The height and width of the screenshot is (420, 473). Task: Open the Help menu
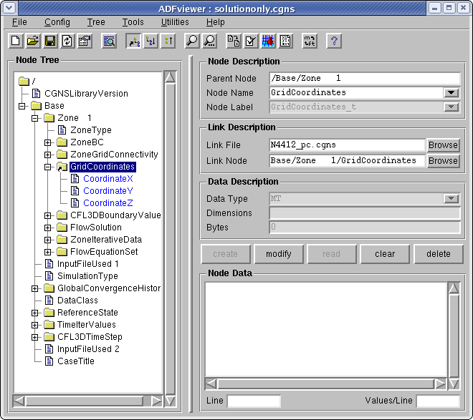[216, 22]
